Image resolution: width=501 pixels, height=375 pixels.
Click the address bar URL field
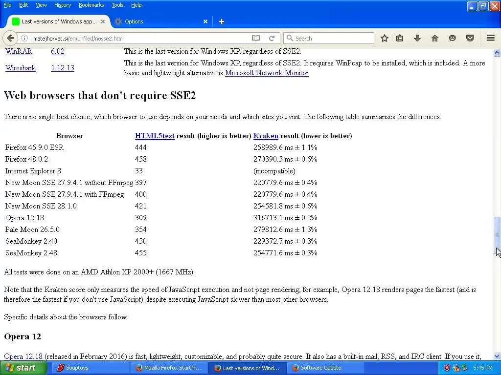140,38
